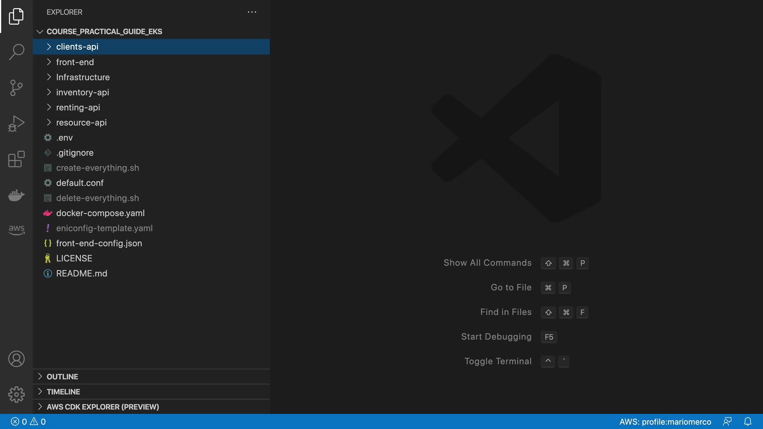Screen dimensions: 763x429
Task: Open the Manage gear menu
Action: coord(16,394)
